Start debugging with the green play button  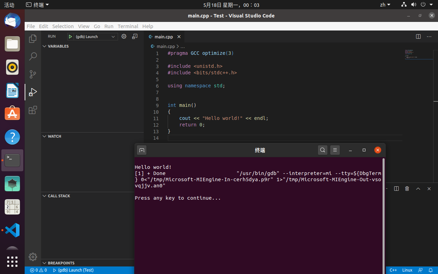tap(70, 37)
